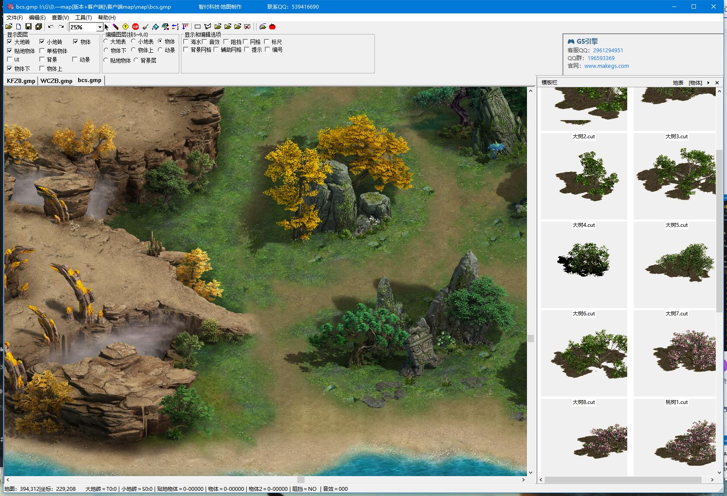The image size is (727, 496).
Task: Select the red STOP sign tool
Action: coord(136,27)
